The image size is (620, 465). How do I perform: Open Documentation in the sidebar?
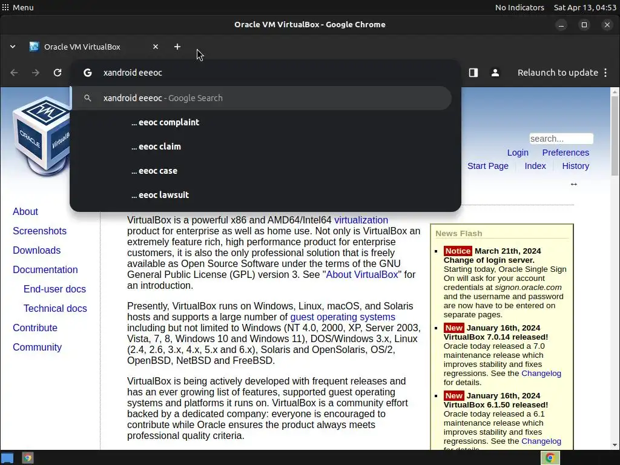(x=45, y=269)
